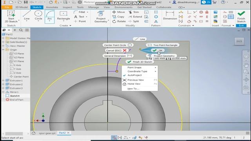Open browser search magnifier

21,30
